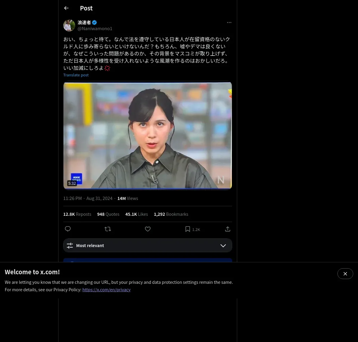Click the 1,292 Bookmarks count
The height and width of the screenshot is (342, 358).
click(x=171, y=214)
